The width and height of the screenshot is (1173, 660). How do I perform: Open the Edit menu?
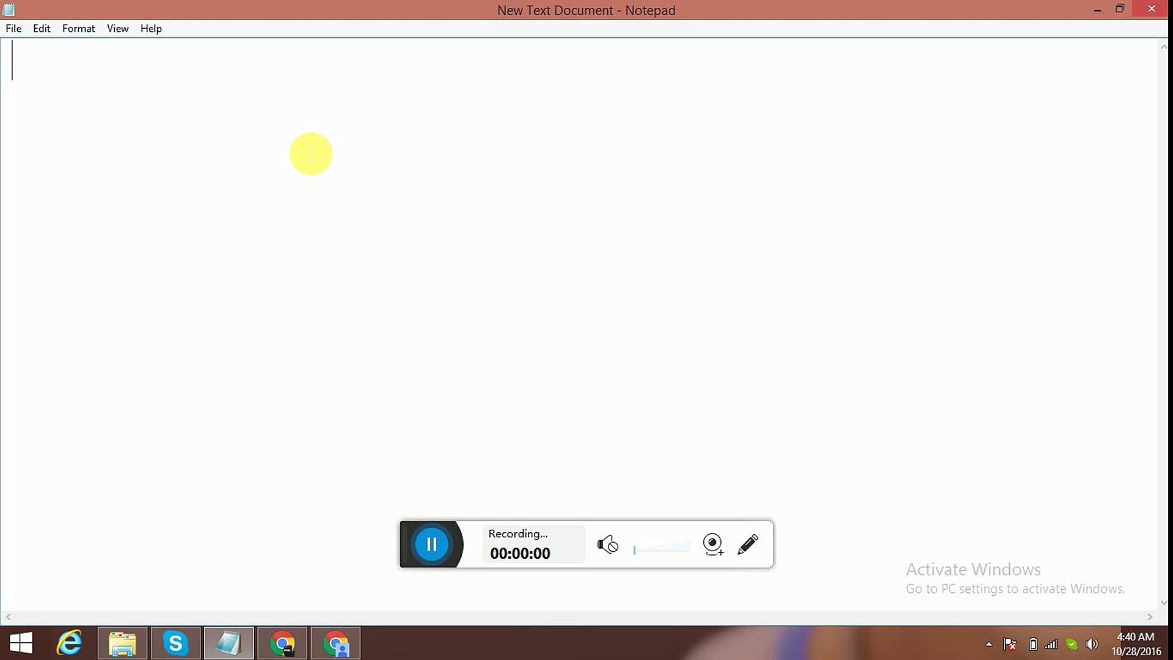42,28
